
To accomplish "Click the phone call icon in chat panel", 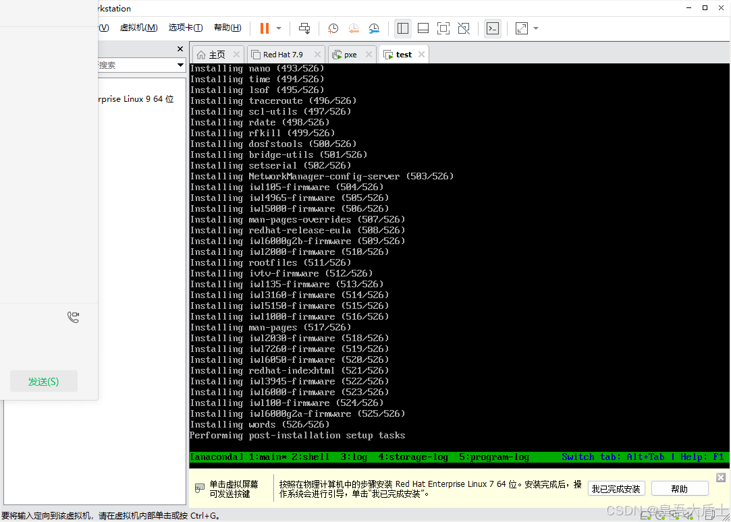I will pyautogui.click(x=73, y=317).
